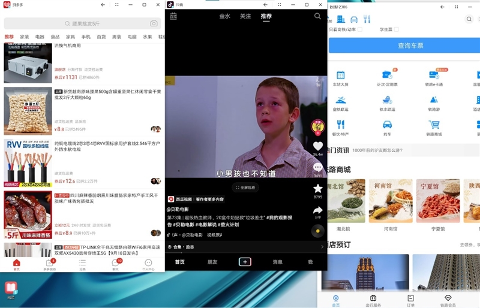Click the heart like icon on Douyin video
This screenshot has width=480, height=308.
[x=318, y=146]
